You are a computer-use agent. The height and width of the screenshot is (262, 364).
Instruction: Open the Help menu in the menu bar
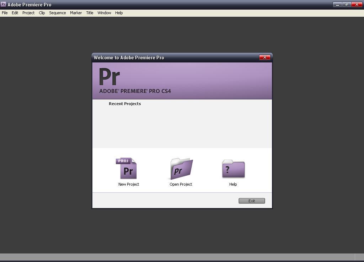click(x=119, y=13)
